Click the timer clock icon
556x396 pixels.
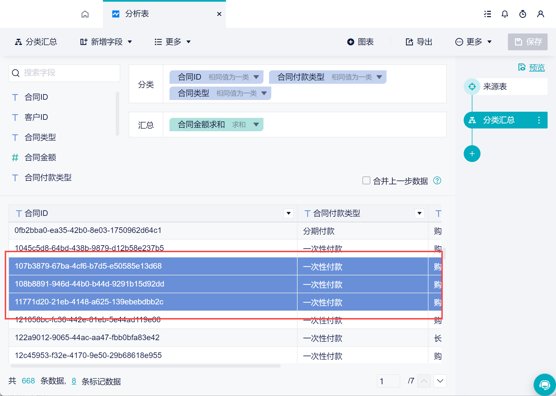(522, 14)
